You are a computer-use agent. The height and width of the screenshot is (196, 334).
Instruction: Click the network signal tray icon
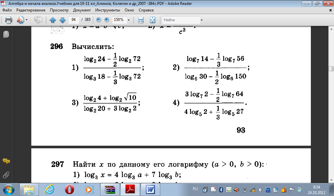[x=252, y=189]
